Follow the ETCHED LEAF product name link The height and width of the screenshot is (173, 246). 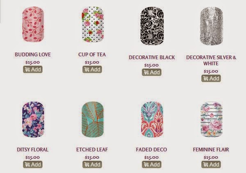point(92,150)
